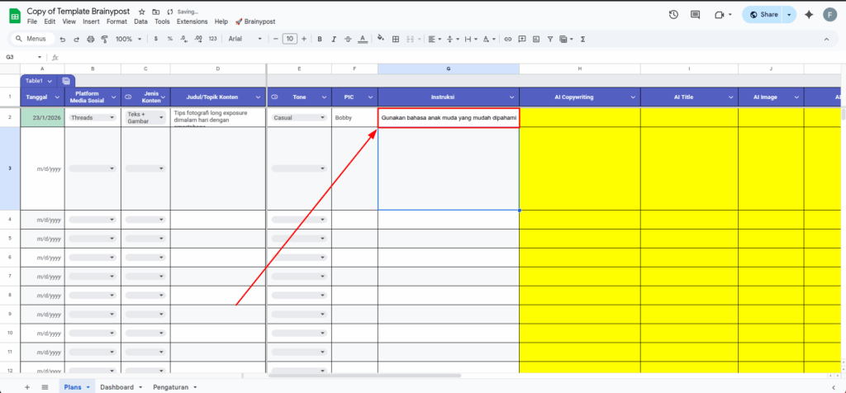The height and width of the screenshot is (393, 846).
Task: Click the Share button
Action: 763,15
